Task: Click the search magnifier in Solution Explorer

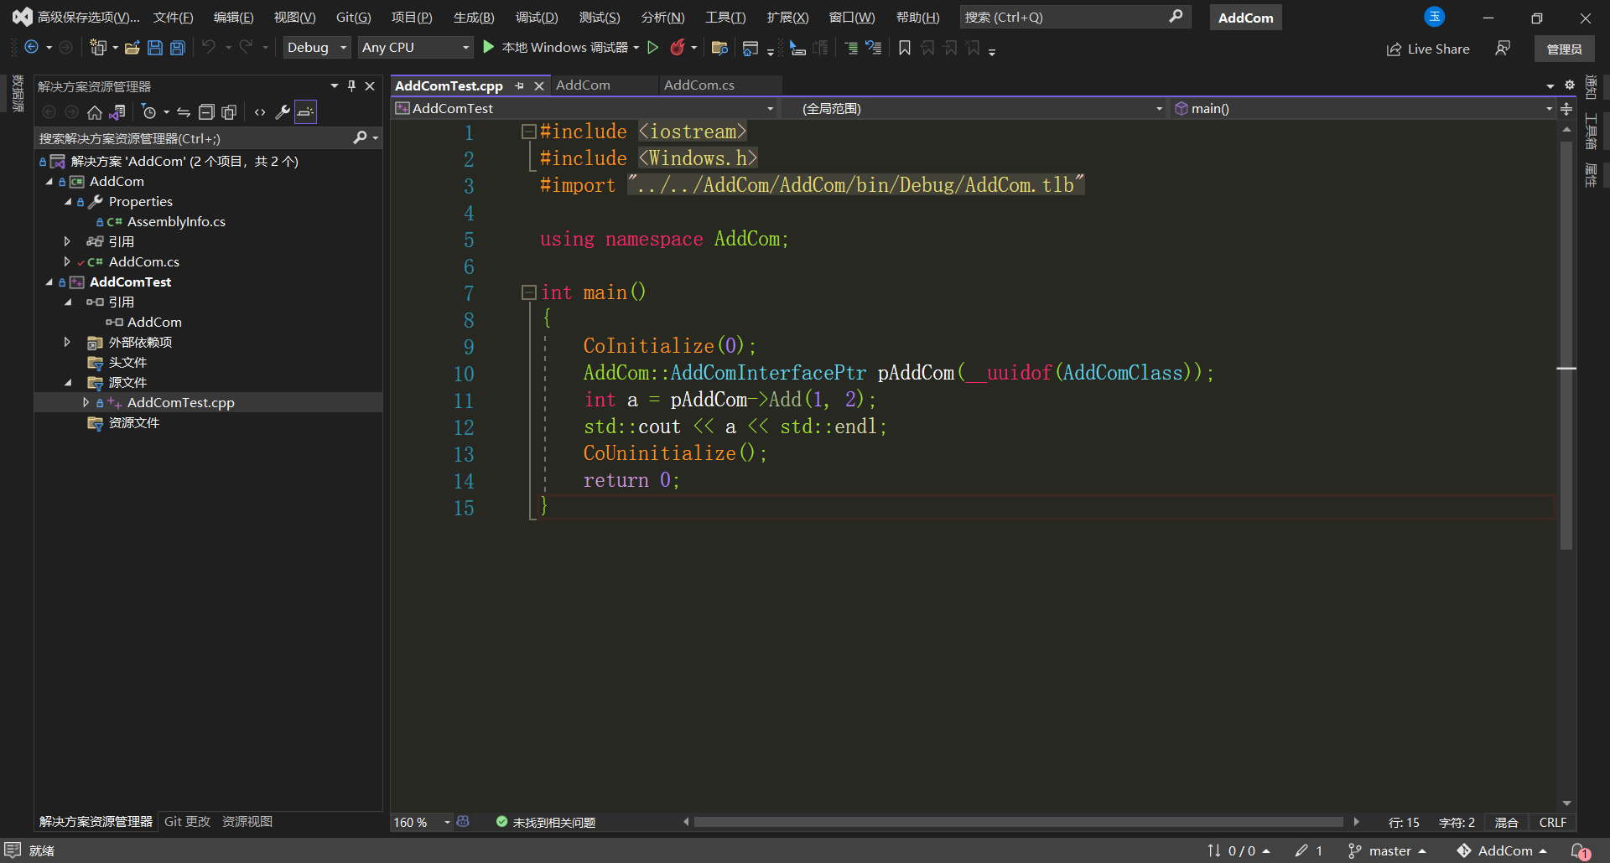Action: point(361,138)
